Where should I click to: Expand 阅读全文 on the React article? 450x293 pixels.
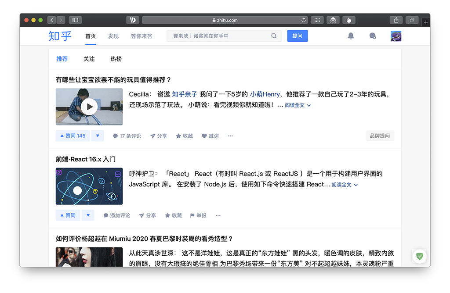[345, 185]
